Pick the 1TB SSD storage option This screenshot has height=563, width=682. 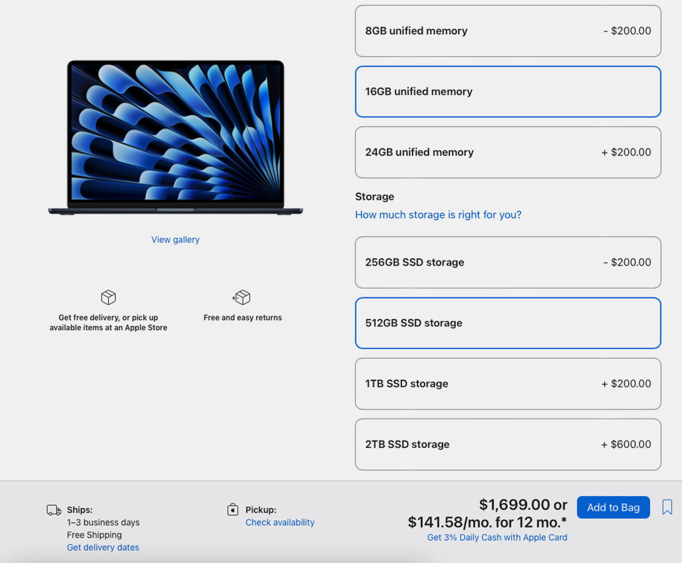(508, 384)
